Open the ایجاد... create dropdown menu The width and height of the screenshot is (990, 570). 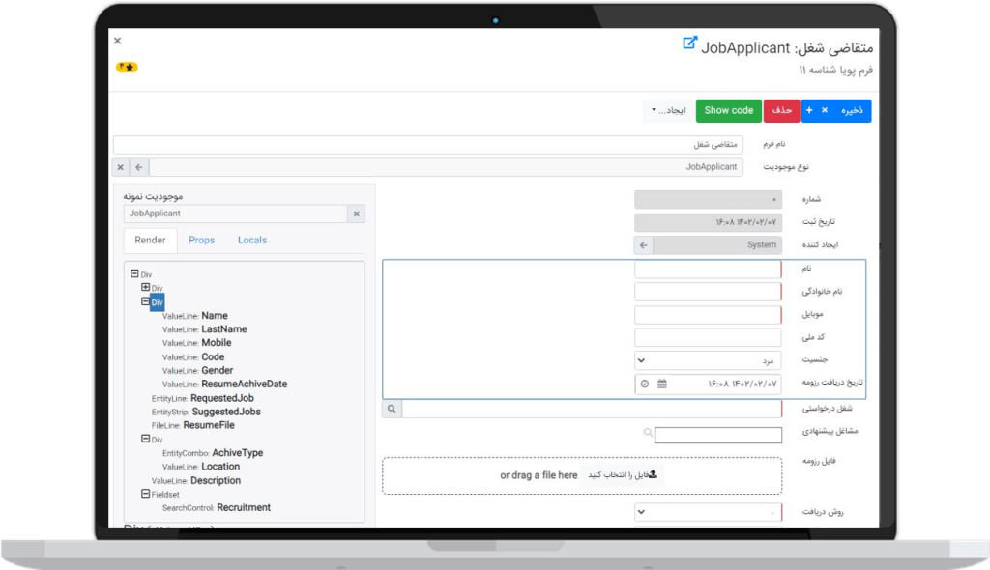click(666, 111)
